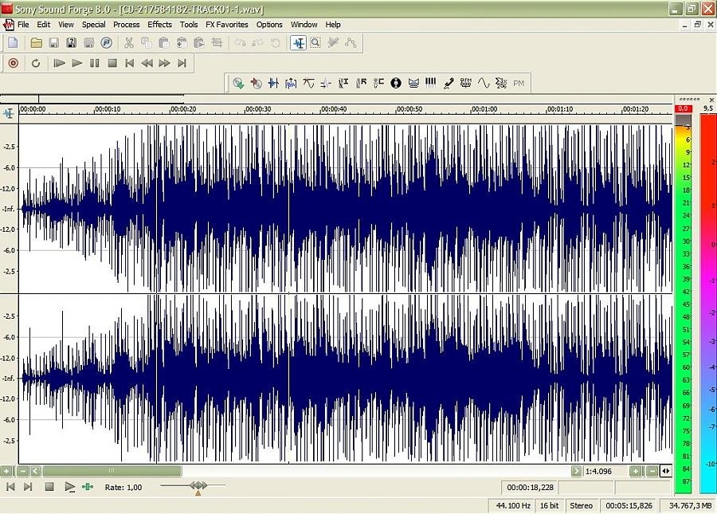717x514 pixels.
Task: Click the sine wave synthesis icon
Action: pos(484,83)
